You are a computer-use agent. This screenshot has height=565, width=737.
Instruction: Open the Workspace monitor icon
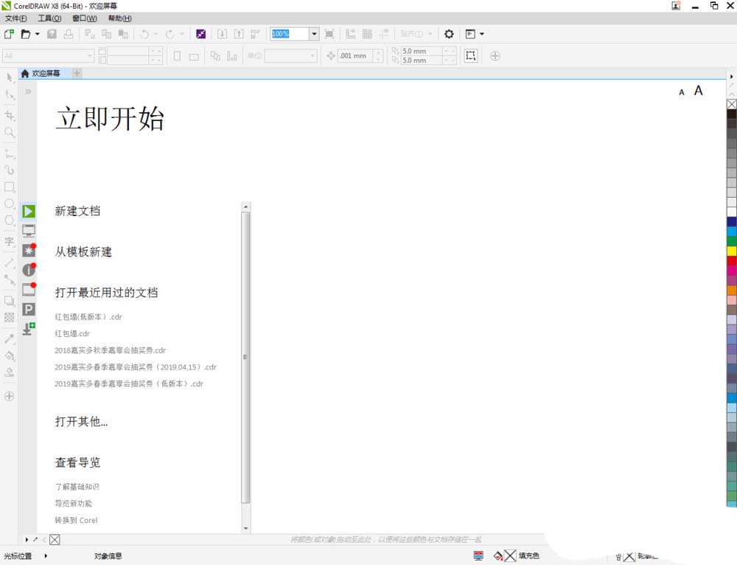pyautogui.click(x=29, y=231)
